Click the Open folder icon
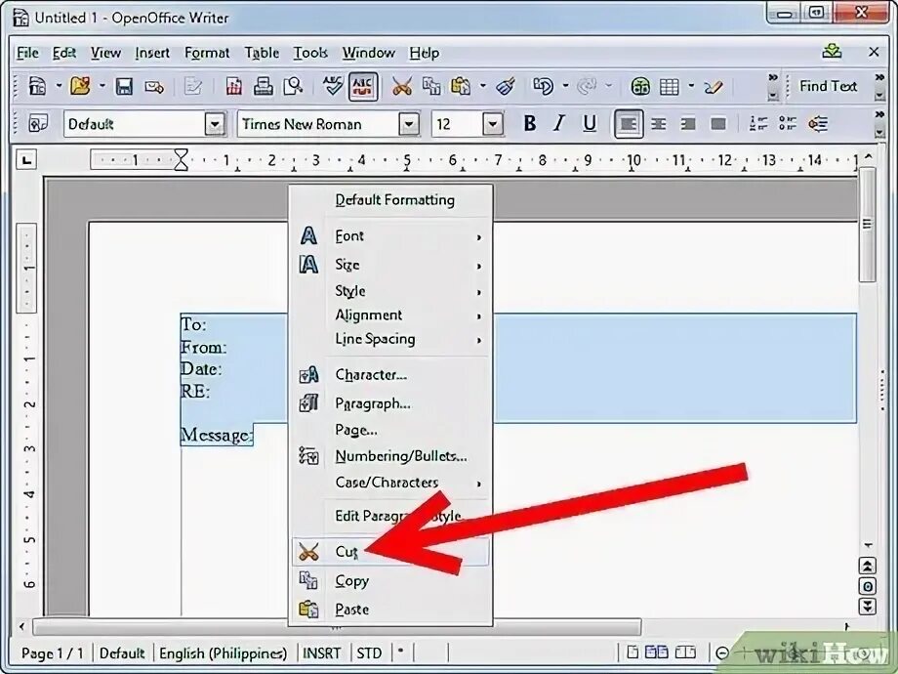This screenshot has height=674, width=898. pyautogui.click(x=80, y=86)
